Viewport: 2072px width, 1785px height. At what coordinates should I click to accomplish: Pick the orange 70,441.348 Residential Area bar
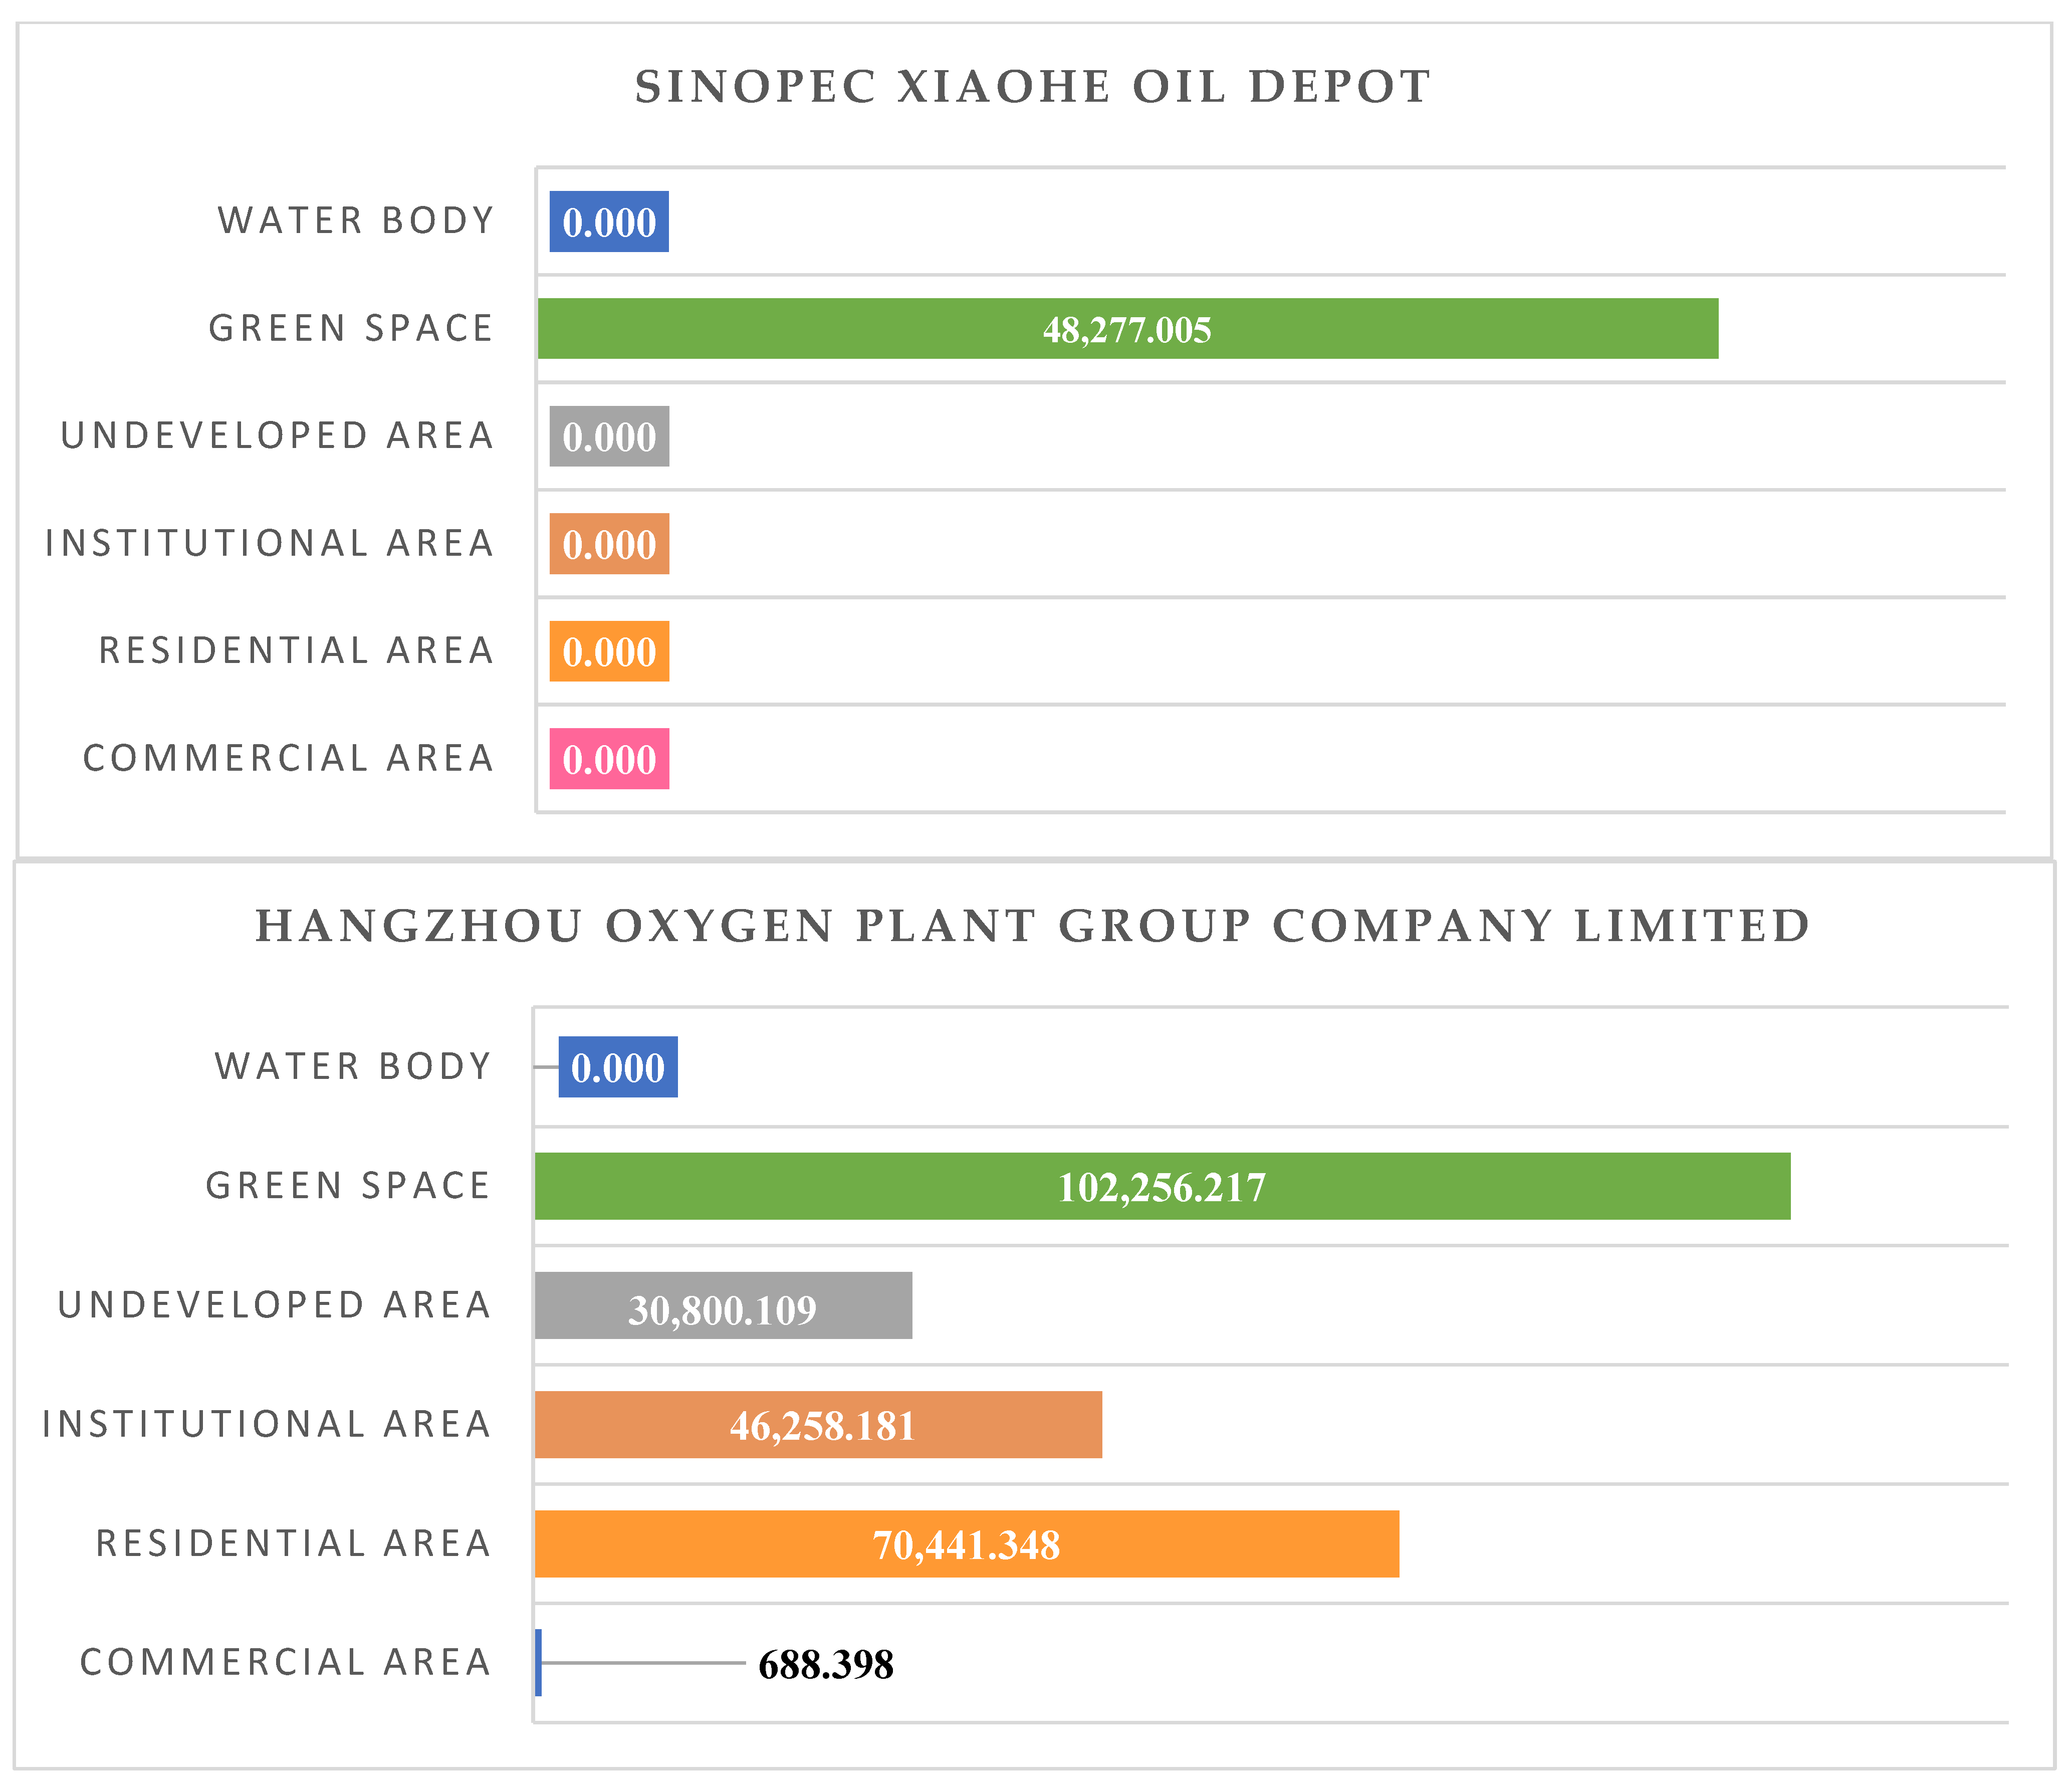[966, 1543]
